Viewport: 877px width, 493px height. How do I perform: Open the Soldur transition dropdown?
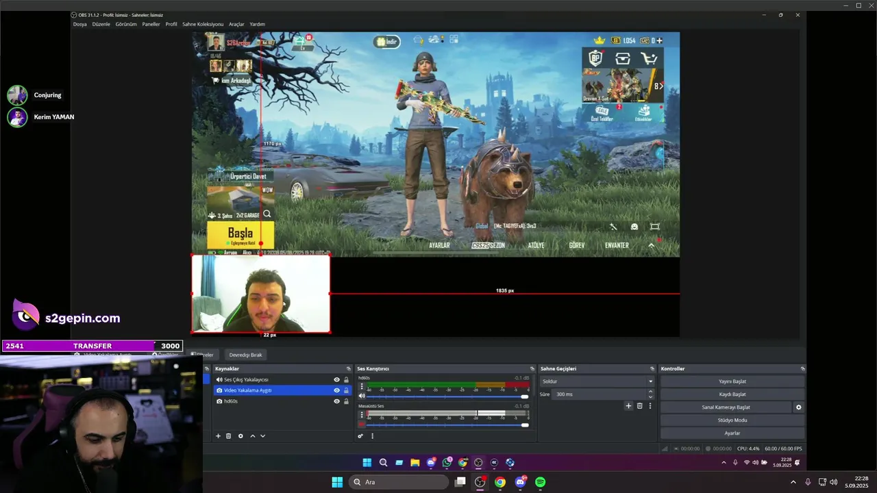pyautogui.click(x=596, y=381)
